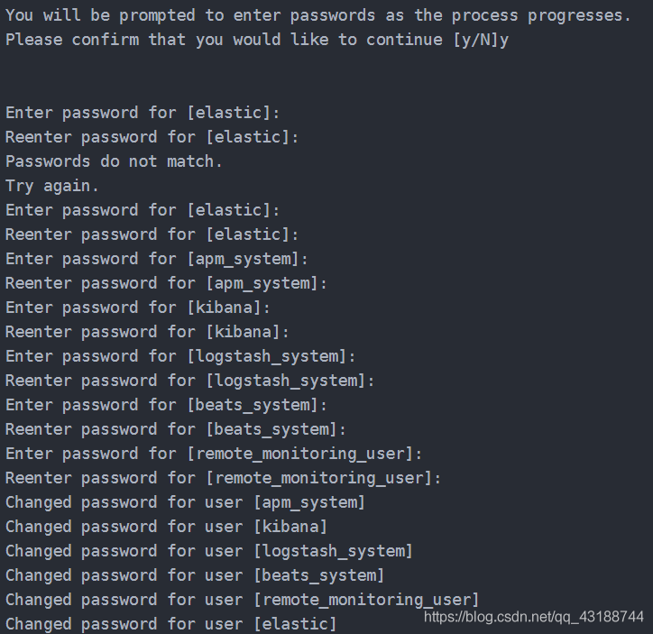Open the blog.csdn.net watermark link
653x634 pixels.
tap(533, 617)
